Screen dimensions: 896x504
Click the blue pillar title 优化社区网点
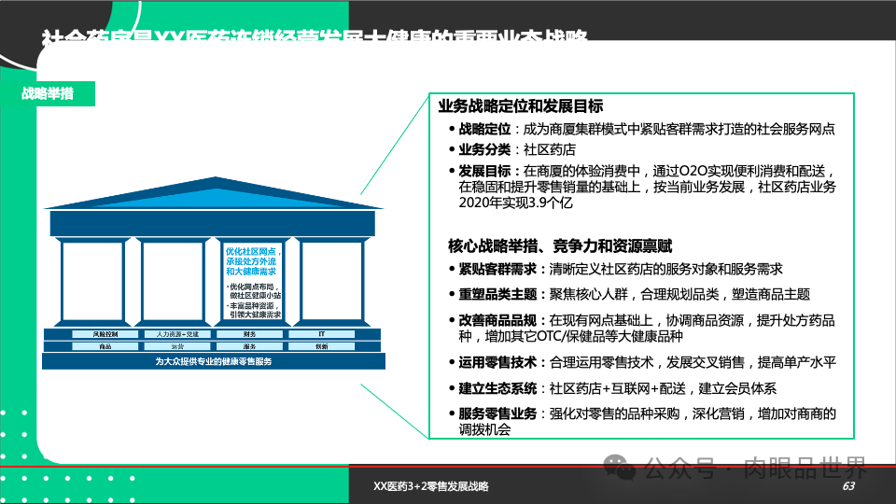coord(251,261)
